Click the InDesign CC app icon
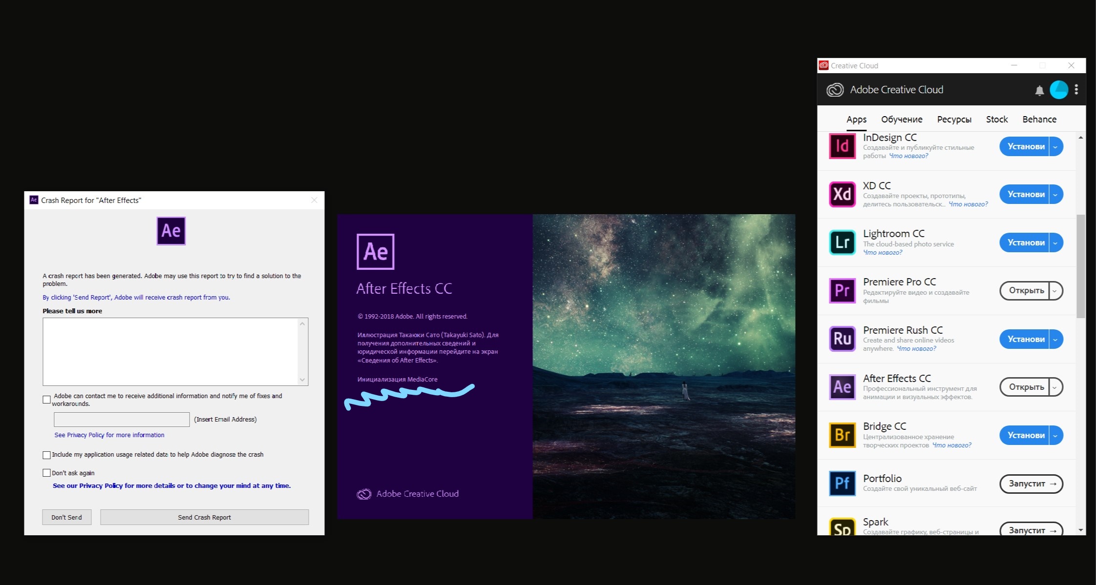The height and width of the screenshot is (585, 1096). click(843, 146)
